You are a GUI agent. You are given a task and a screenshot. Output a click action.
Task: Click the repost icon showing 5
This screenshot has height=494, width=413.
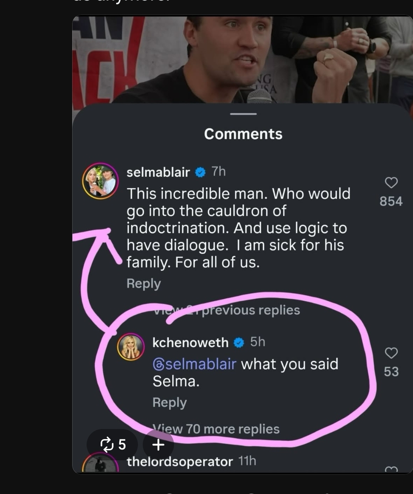112,444
